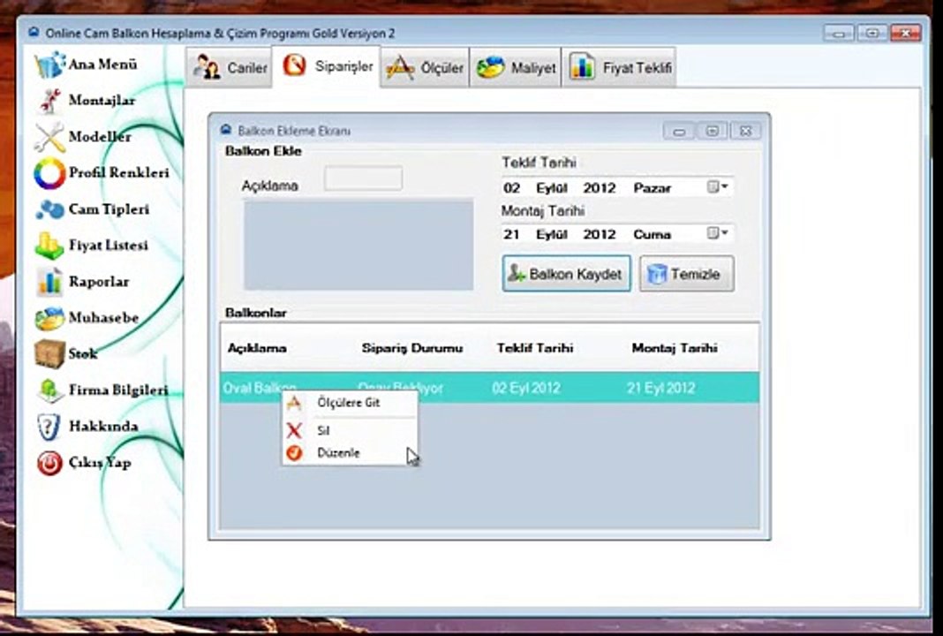Viewport: 943px width, 636px height.
Task: Close the Balkon Ekleme Ekranı window
Action: tap(745, 131)
